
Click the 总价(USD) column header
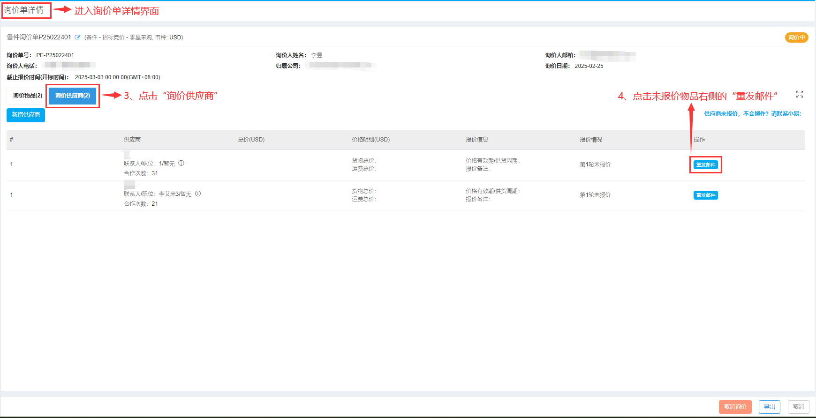(251, 140)
